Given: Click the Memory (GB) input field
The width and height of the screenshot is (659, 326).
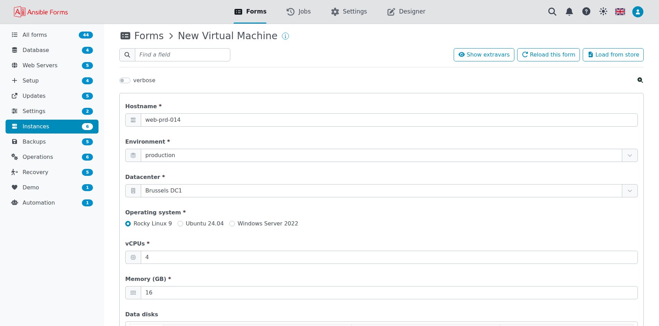Looking at the screenshot, I should (x=389, y=293).
